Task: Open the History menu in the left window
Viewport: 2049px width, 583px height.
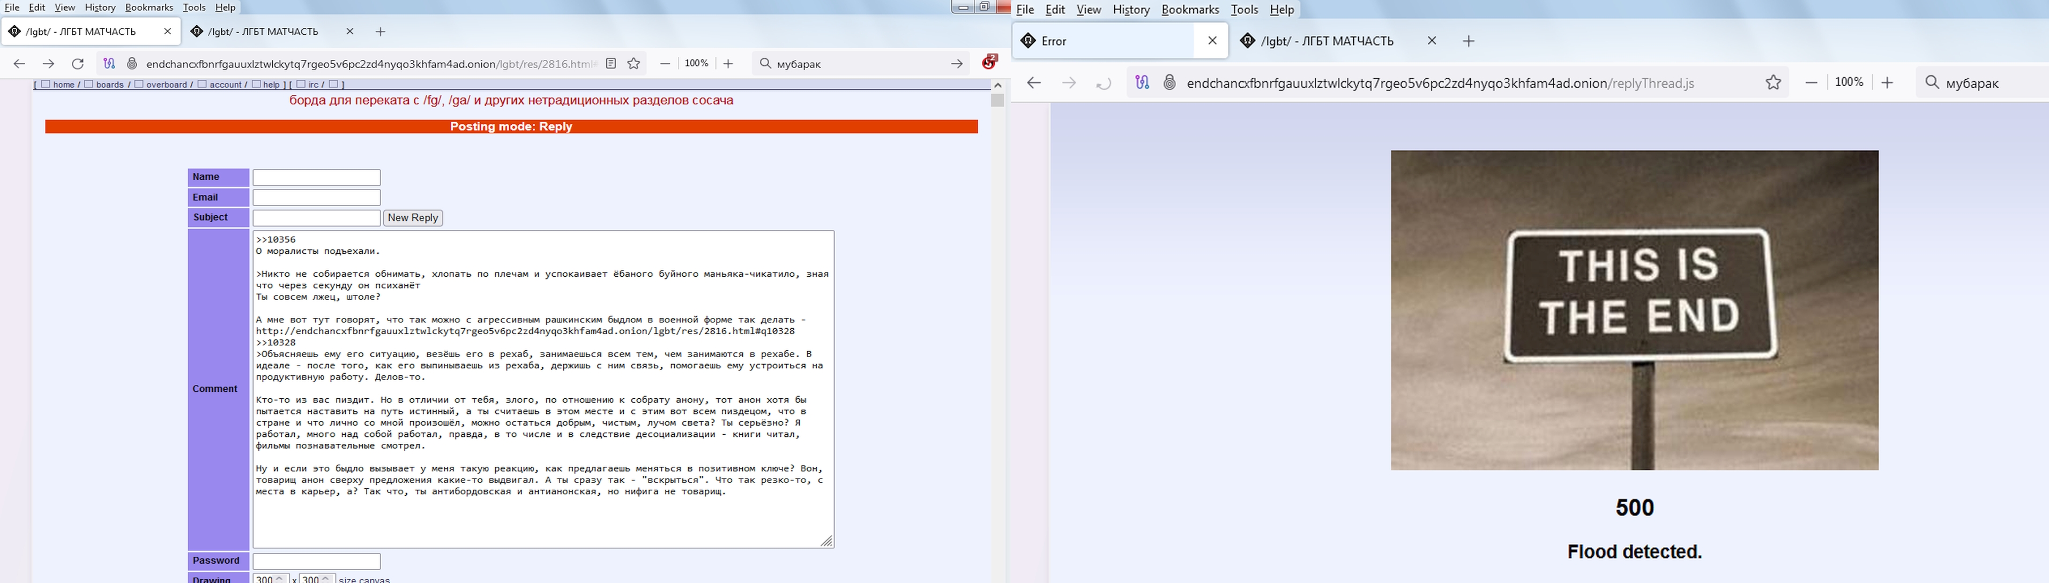Action: click(x=100, y=7)
